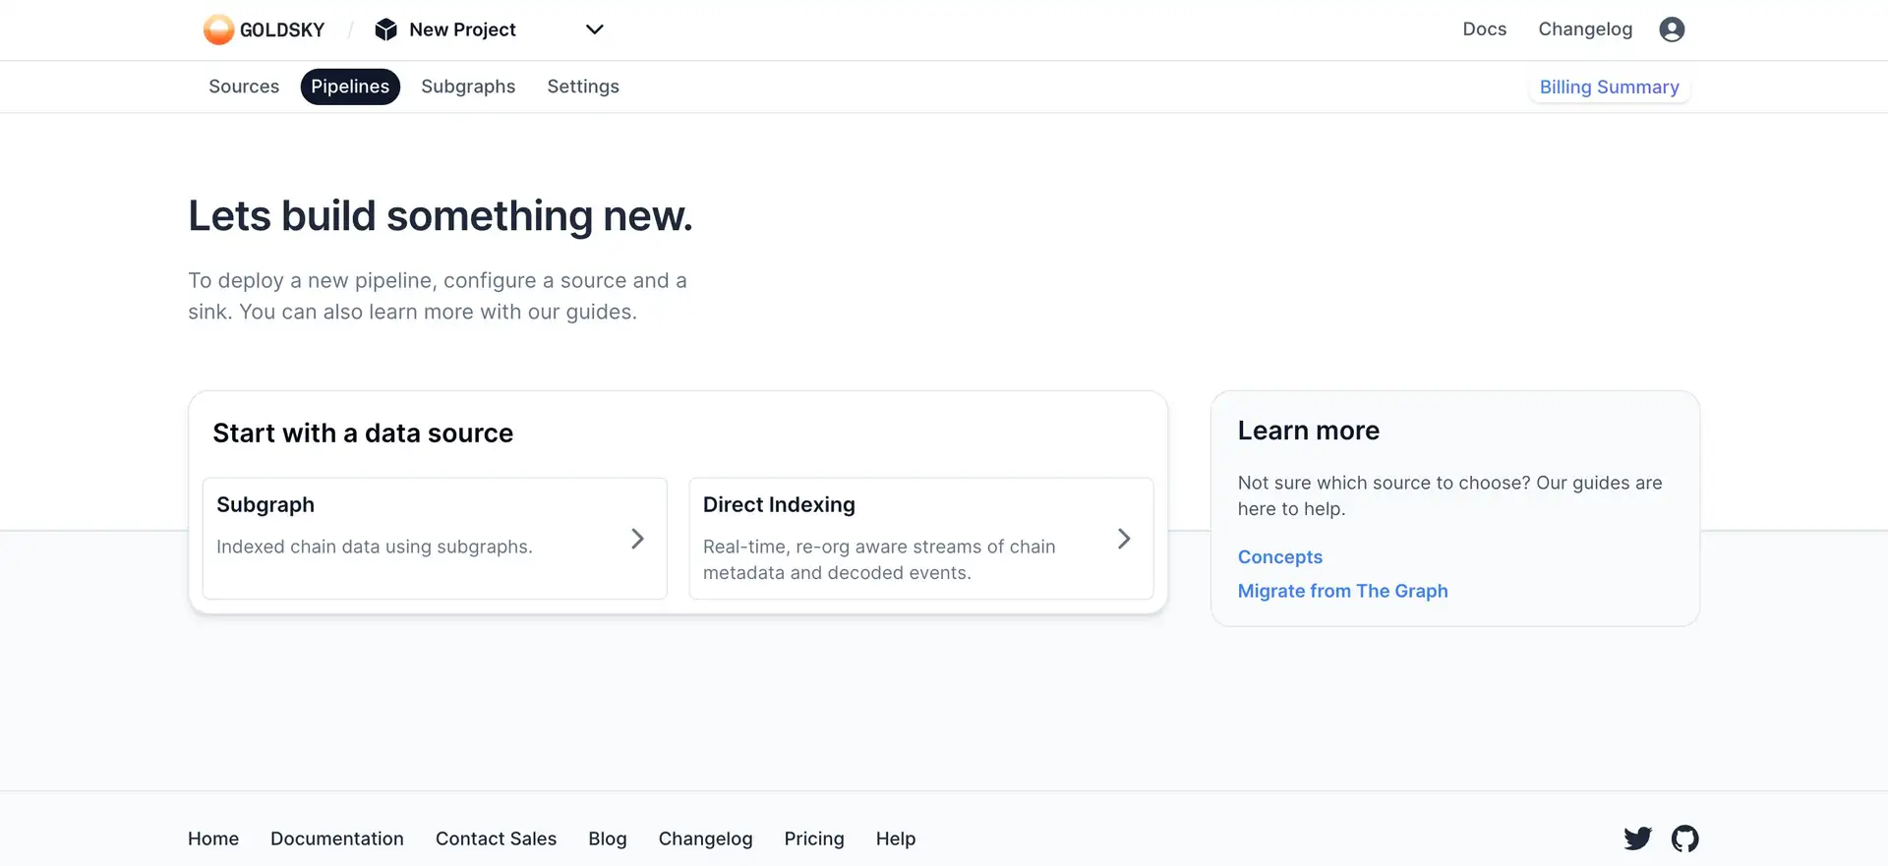Choose the Subgraph data source card
Screen dimensions: 1888x866
click(413, 538)
